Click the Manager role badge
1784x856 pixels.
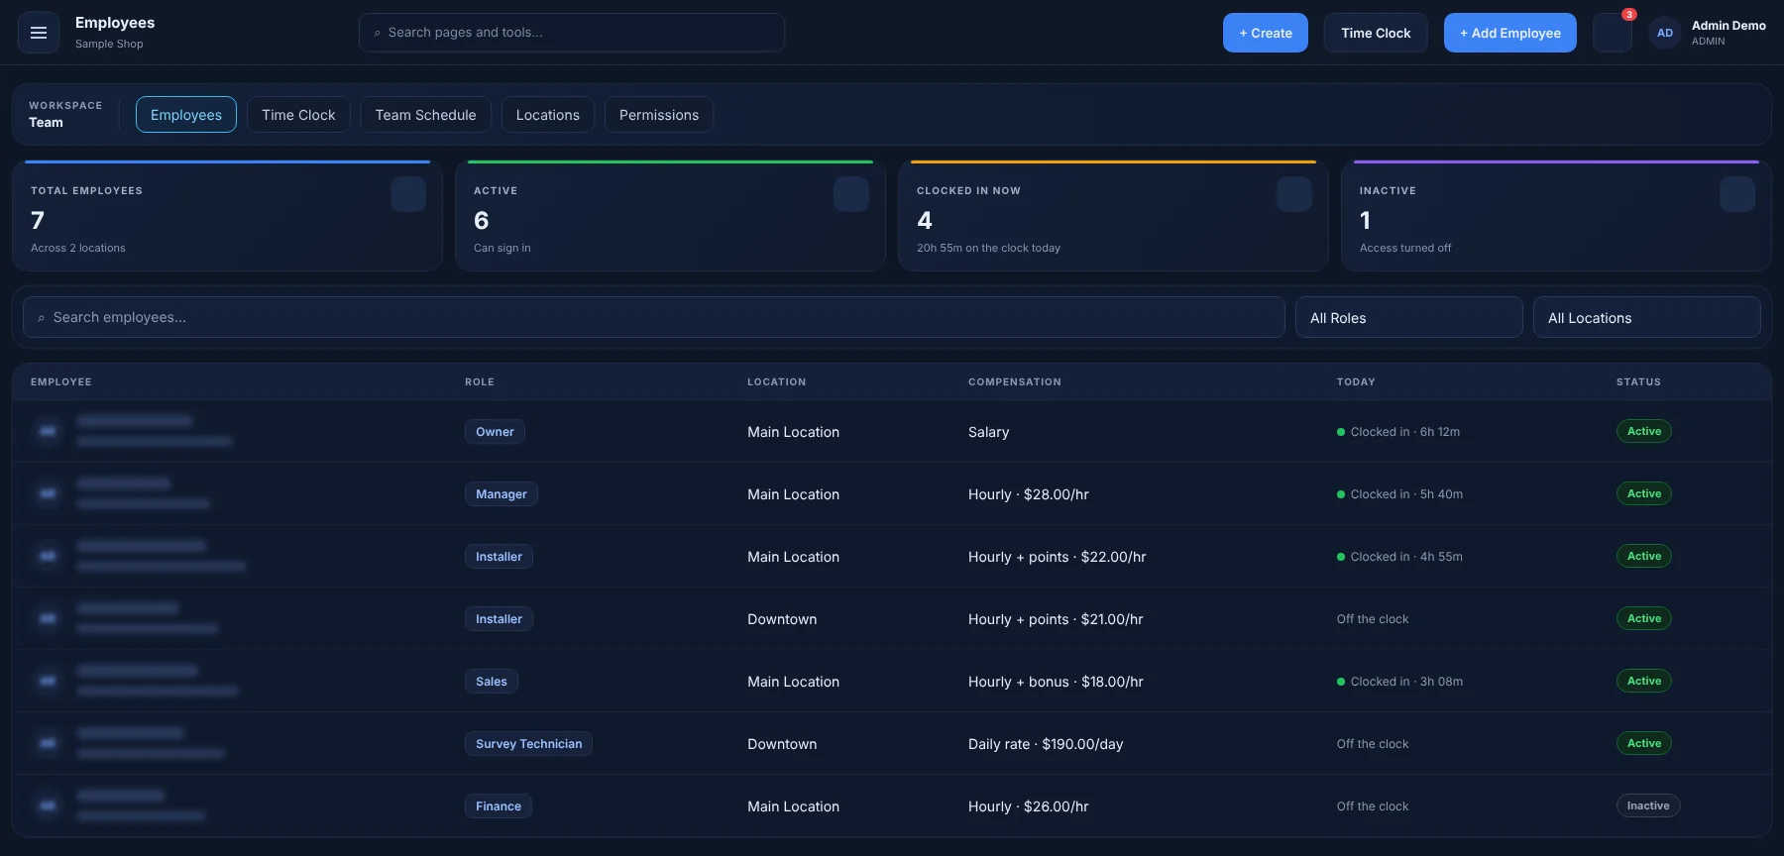click(x=502, y=493)
